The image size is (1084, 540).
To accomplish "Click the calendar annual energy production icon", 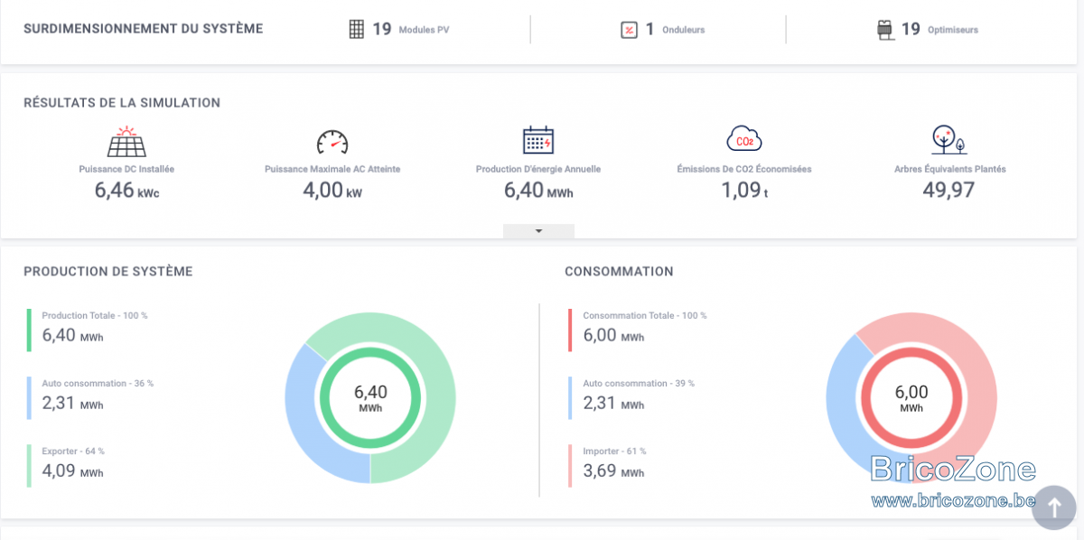I will (538, 139).
